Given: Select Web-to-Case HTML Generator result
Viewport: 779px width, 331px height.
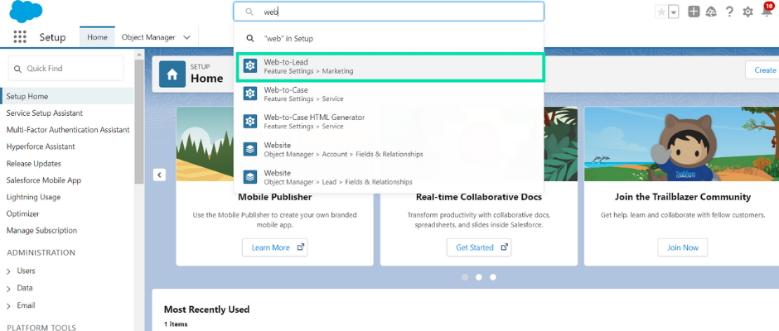Looking at the screenshot, I should [x=389, y=122].
